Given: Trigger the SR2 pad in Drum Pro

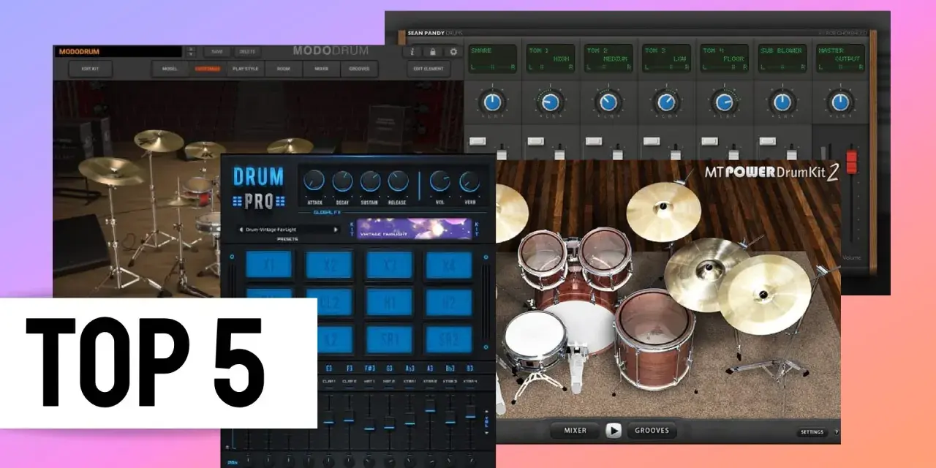Looking at the screenshot, I should coord(448,339).
